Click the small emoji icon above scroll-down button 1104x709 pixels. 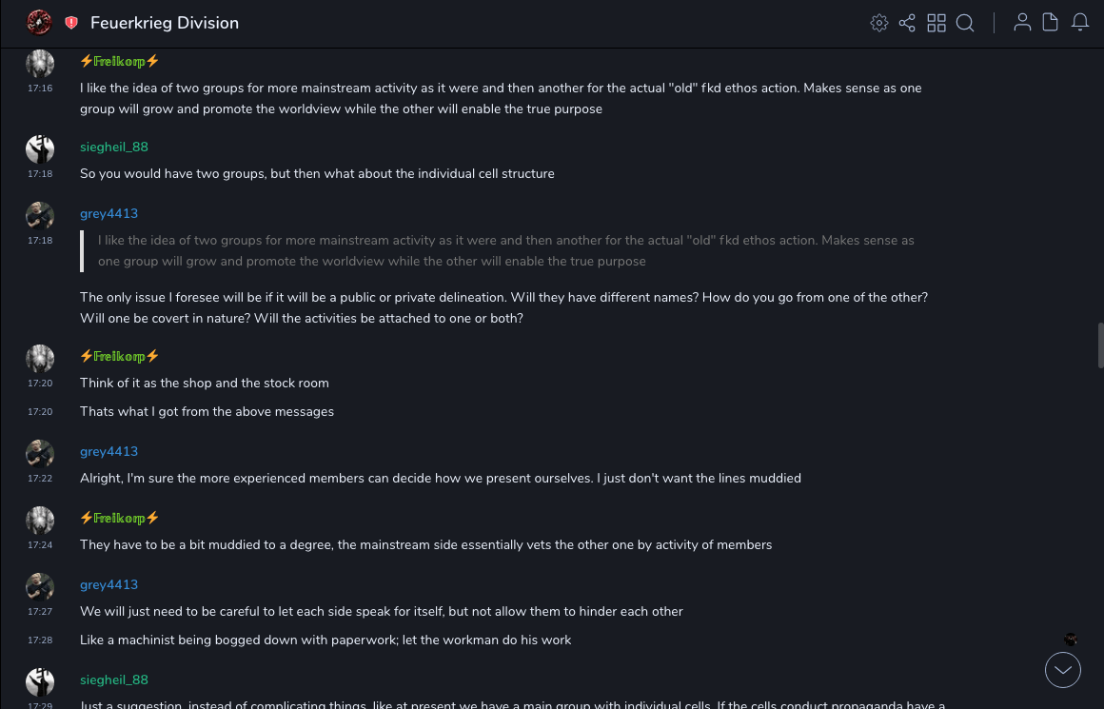tap(1071, 640)
